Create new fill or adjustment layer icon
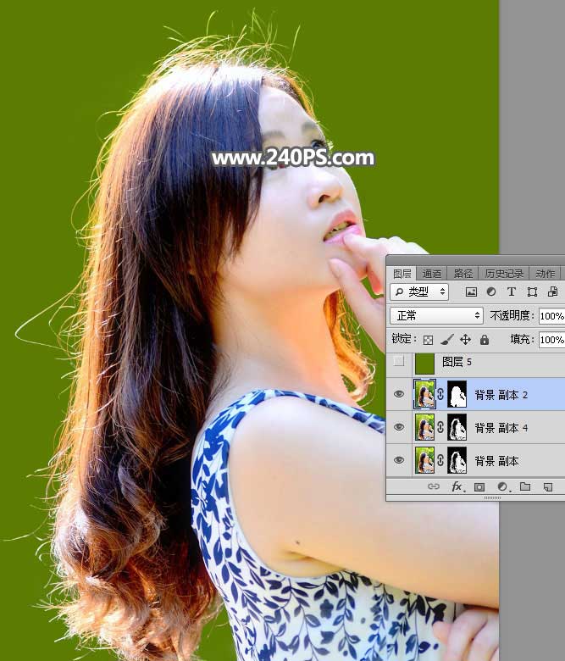Screen dimensions: 565x661 [502, 487]
